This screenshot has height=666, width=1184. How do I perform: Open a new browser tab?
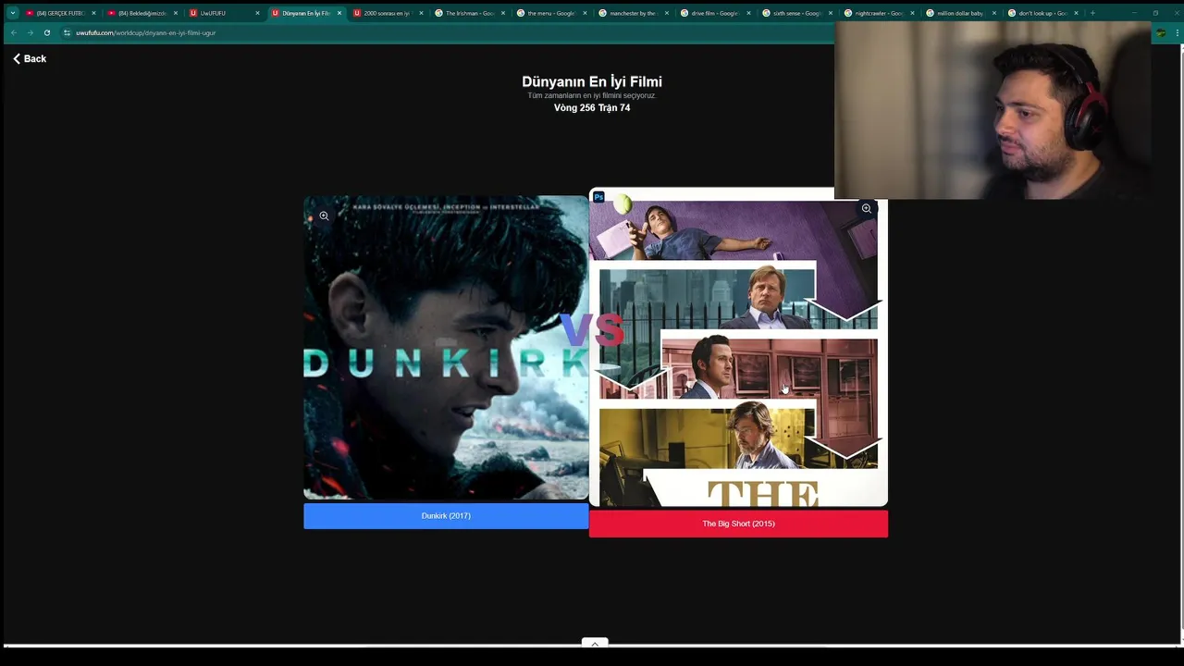1092,13
